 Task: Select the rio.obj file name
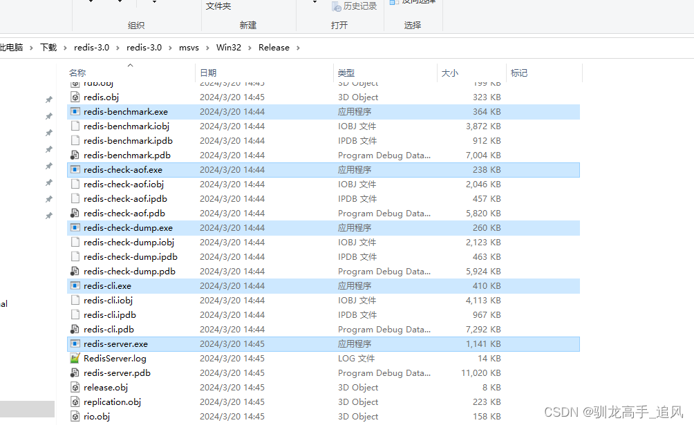tap(97, 417)
